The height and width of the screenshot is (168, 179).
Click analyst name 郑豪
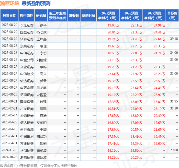43,143
